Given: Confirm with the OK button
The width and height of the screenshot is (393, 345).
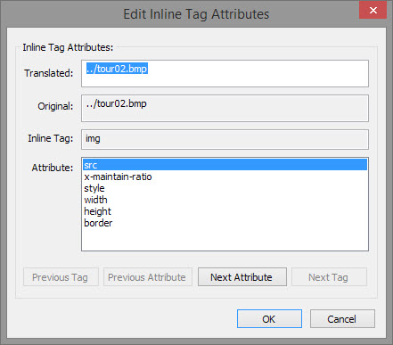Looking at the screenshot, I should [269, 319].
